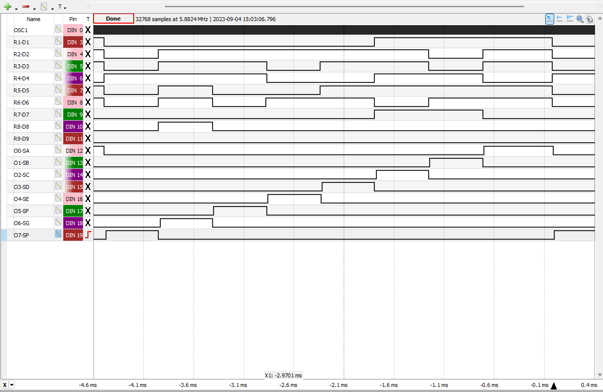Viewport: 603px width, 392px height.
Task: Click the edit icon for R1-D1 row
Action: point(59,42)
